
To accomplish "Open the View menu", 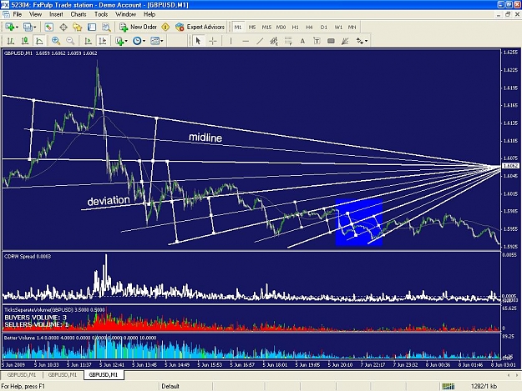I will click(35, 14).
